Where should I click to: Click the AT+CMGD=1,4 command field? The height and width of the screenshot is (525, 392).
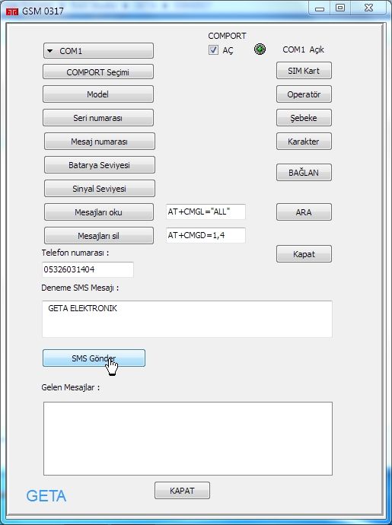click(x=206, y=235)
